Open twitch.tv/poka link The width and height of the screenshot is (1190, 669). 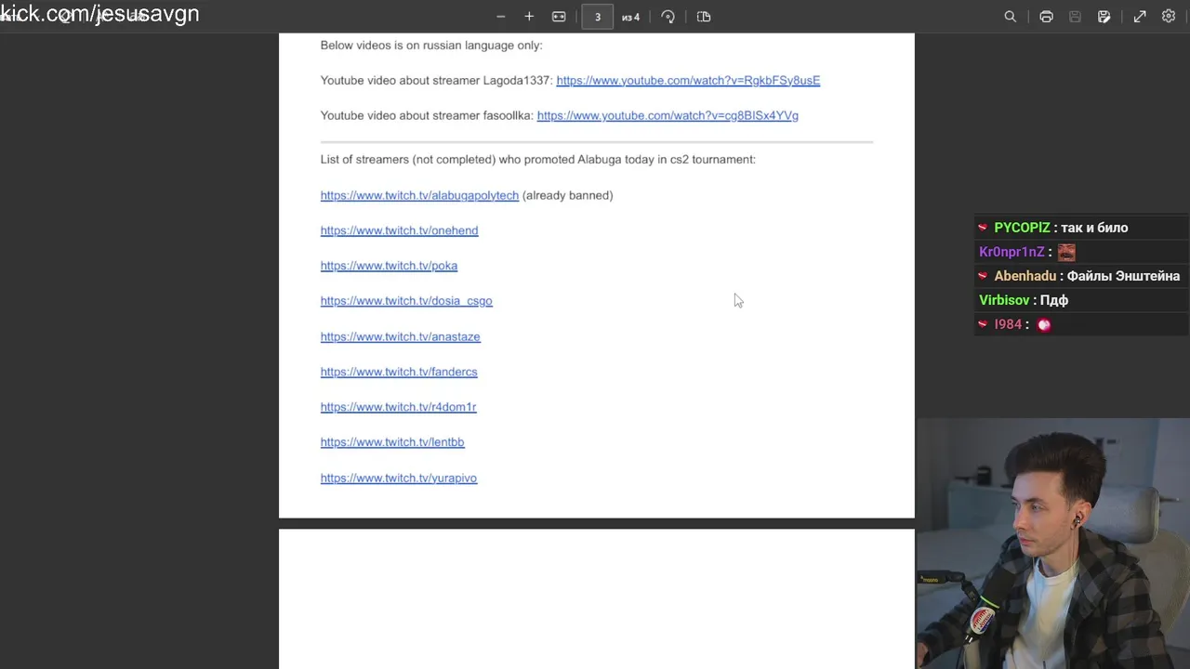tap(389, 267)
